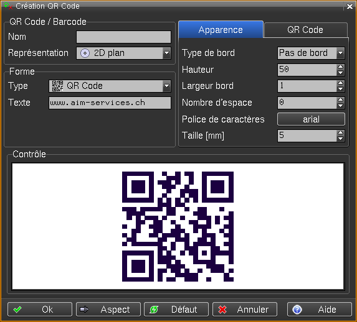Viewport: 357px width, 322px height.
Task: Click the Annuler button
Action: pyautogui.click(x=245, y=310)
